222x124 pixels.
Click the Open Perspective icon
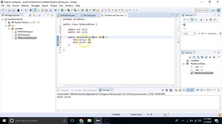pos(213,10)
